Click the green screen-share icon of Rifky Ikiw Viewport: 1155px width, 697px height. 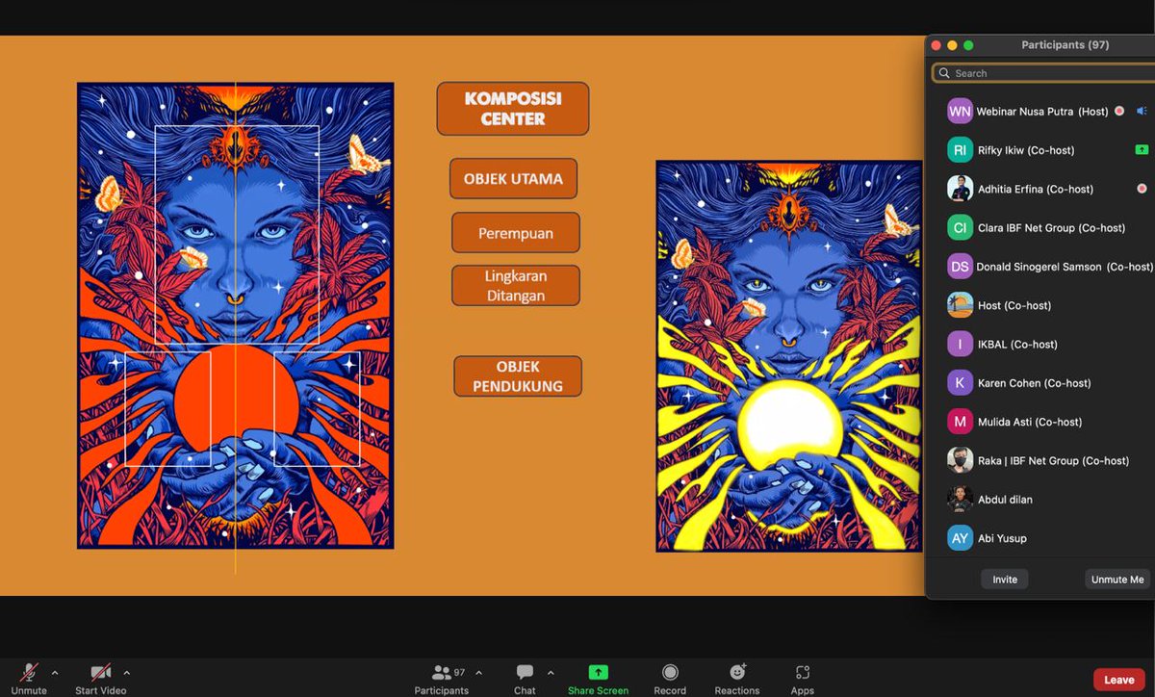coord(1142,150)
